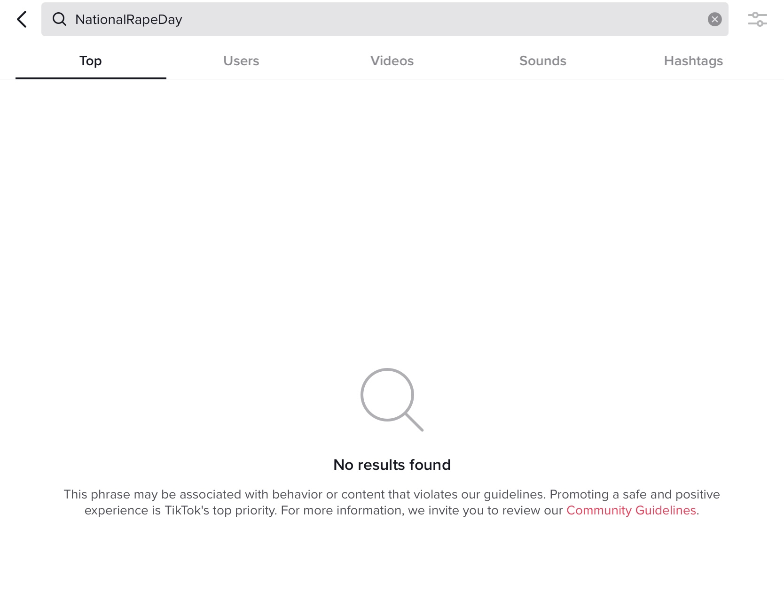Click the guidelines violation notice paragraph
The image size is (784, 598).
tap(392, 502)
